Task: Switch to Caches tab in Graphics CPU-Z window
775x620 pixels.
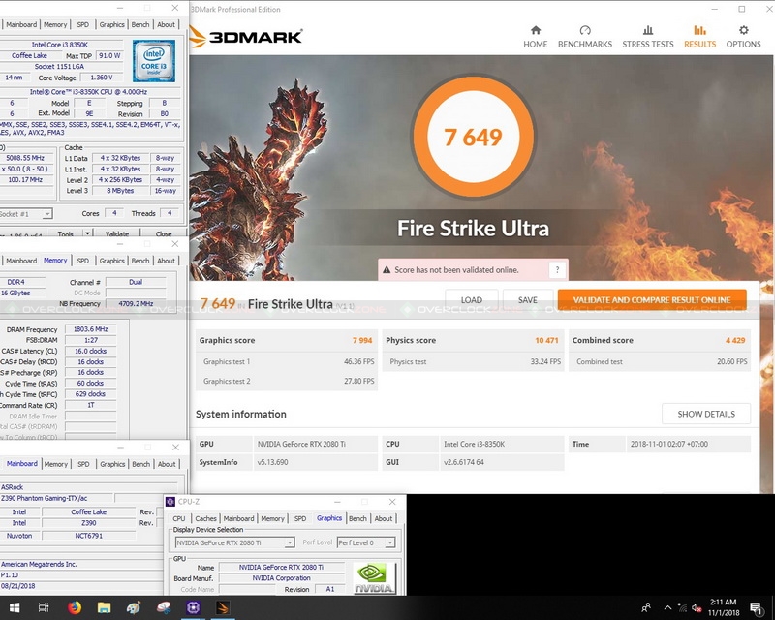Action: [205, 518]
